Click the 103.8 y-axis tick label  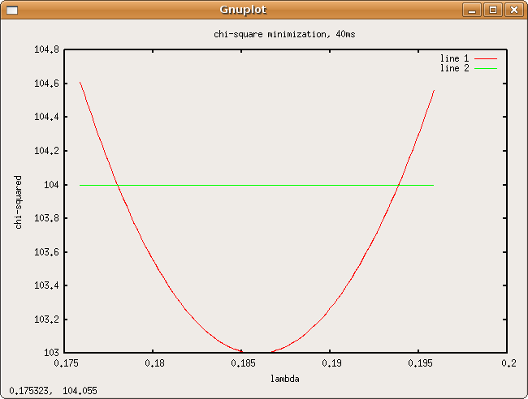coord(46,218)
